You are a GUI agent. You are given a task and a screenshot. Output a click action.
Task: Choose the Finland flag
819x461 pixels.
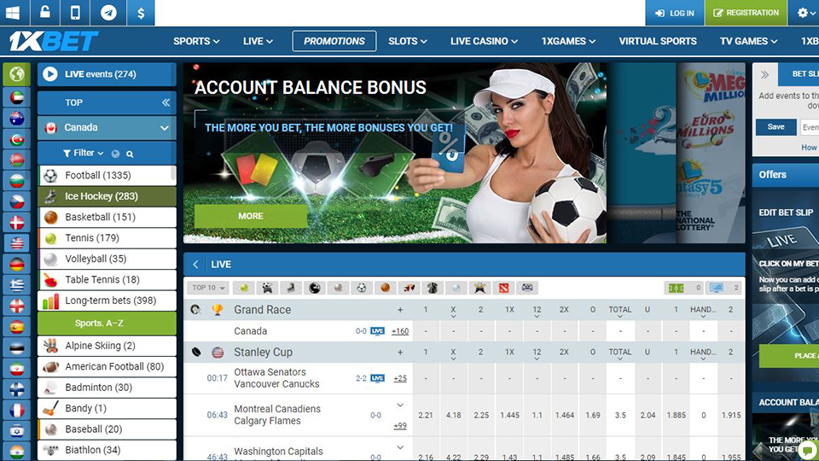pyautogui.click(x=17, y=389)
